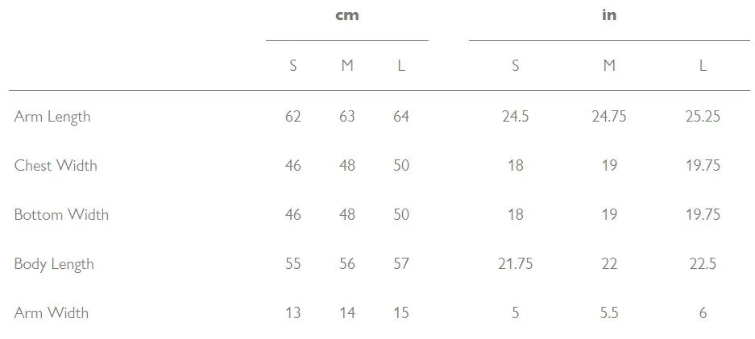Click the Body Length cm value 57
755x339 pixels.
tap(401, 264)
